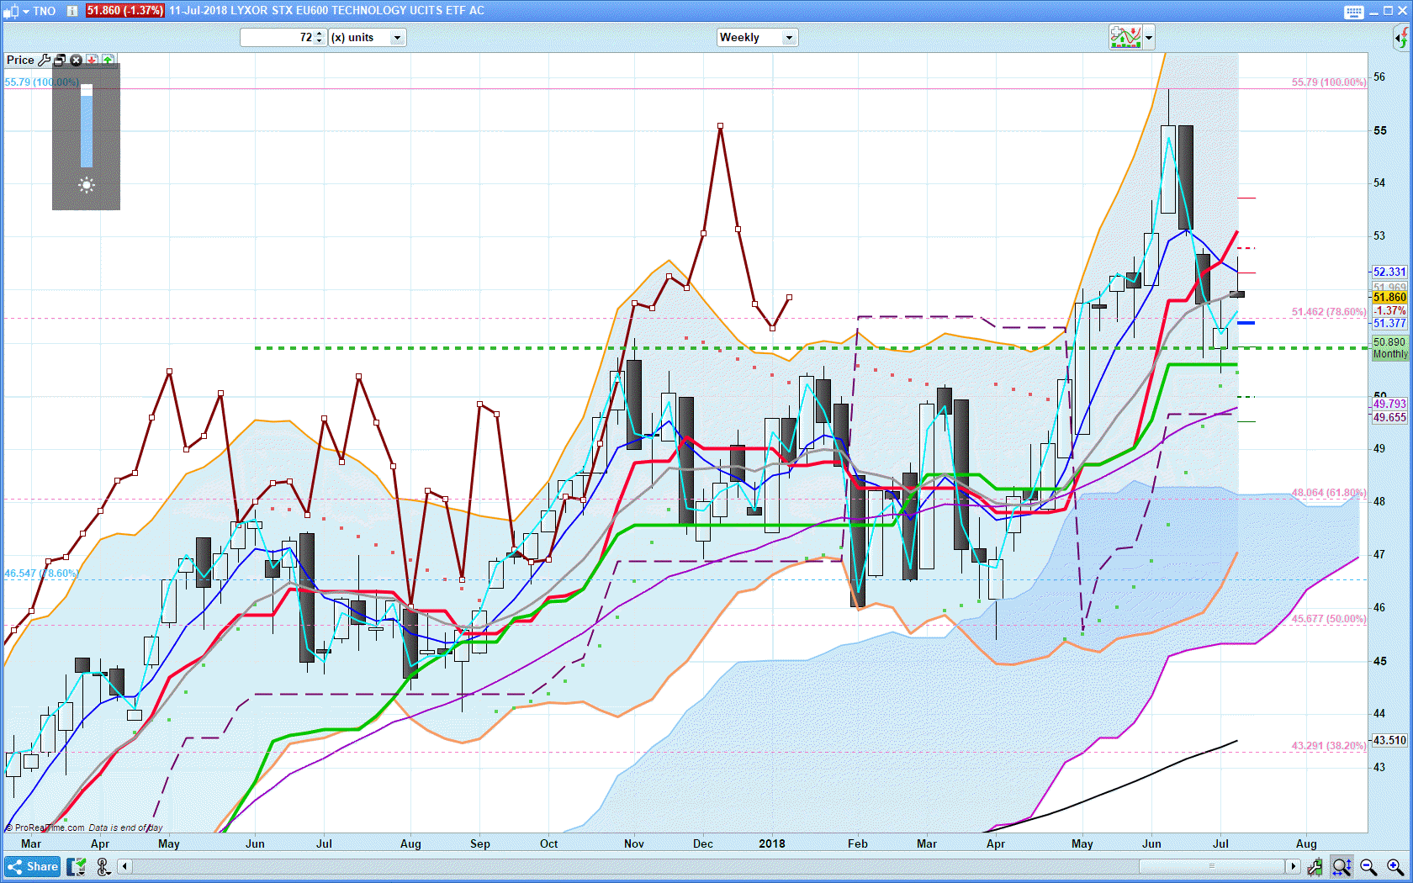Move Price panel down with red arrow

coord(92,60)
